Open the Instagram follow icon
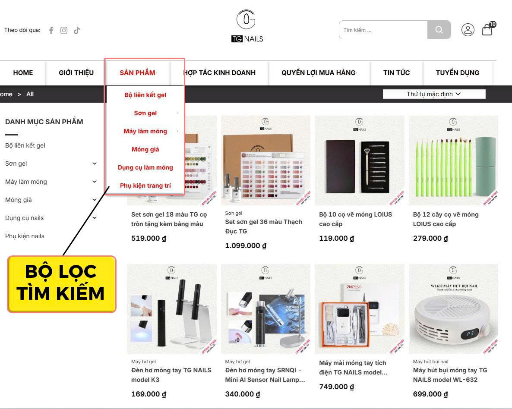Viewport: 512px width, 409px height. click(x=64, y=30)
